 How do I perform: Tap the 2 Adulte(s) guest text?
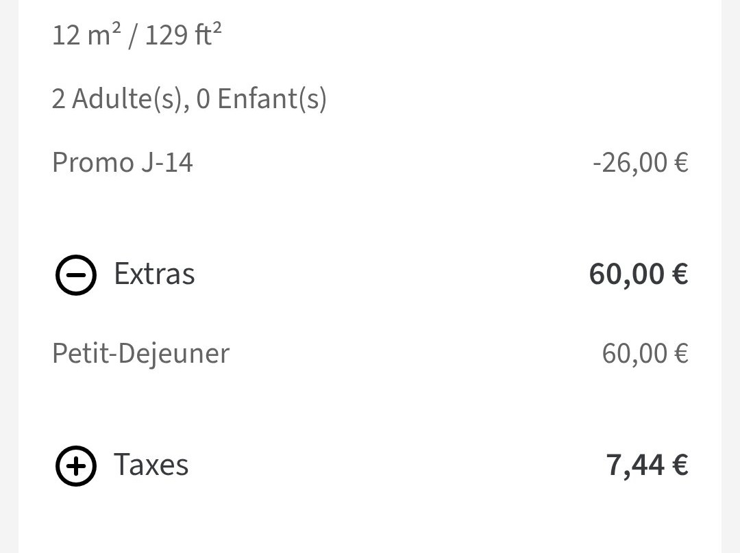coord(116,99)
